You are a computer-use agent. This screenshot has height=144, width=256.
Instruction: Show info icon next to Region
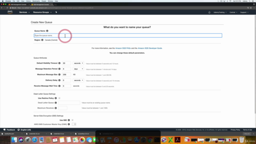[x=42, y=40]
